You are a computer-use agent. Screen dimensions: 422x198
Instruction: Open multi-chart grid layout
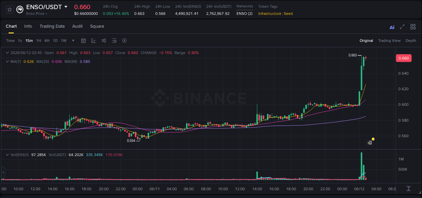point(413,27)
